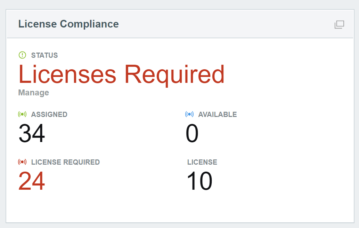Select the available count 0
The height and width of the screenshot is (228, 359).
tap(192, 133)
